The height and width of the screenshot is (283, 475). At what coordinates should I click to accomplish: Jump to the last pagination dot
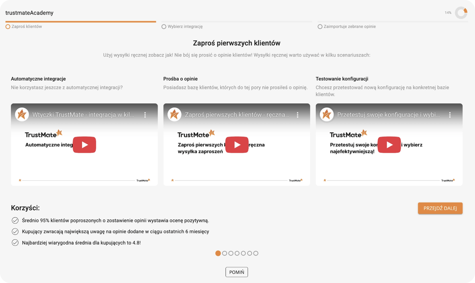click(256, 253)
